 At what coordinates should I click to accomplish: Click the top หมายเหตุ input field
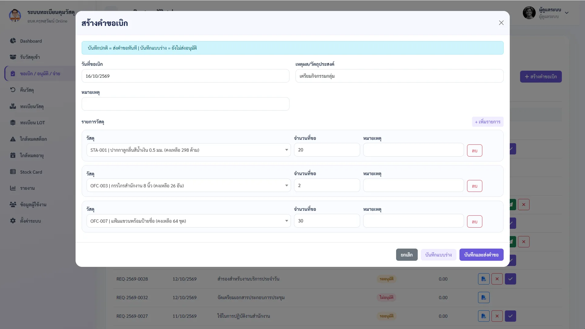point(185,104)
